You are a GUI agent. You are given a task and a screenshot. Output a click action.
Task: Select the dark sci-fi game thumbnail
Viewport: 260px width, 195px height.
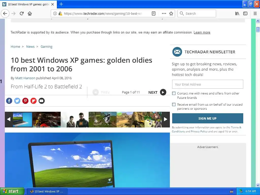(x=47, y=120)
